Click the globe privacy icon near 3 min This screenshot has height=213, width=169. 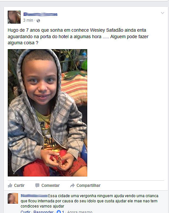click(x=38, y=20)
